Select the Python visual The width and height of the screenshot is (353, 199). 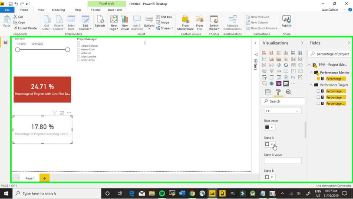click(293, 77)
